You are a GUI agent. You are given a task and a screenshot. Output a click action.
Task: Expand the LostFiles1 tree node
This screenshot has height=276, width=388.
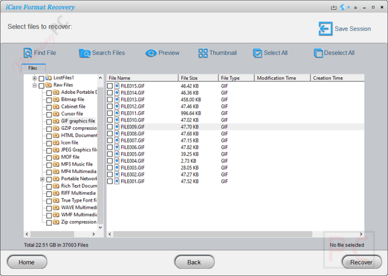(x=35, y=78)
